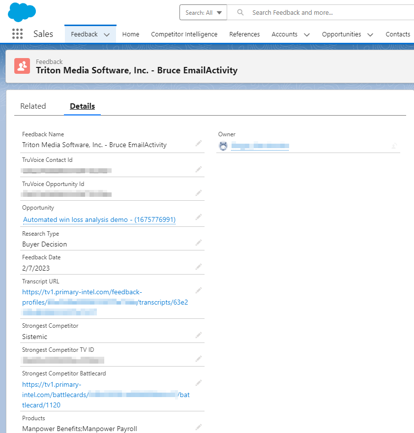
Task: Expand the Accounts menu chevron
Action: pyautogui.click(x=307, y=34)
